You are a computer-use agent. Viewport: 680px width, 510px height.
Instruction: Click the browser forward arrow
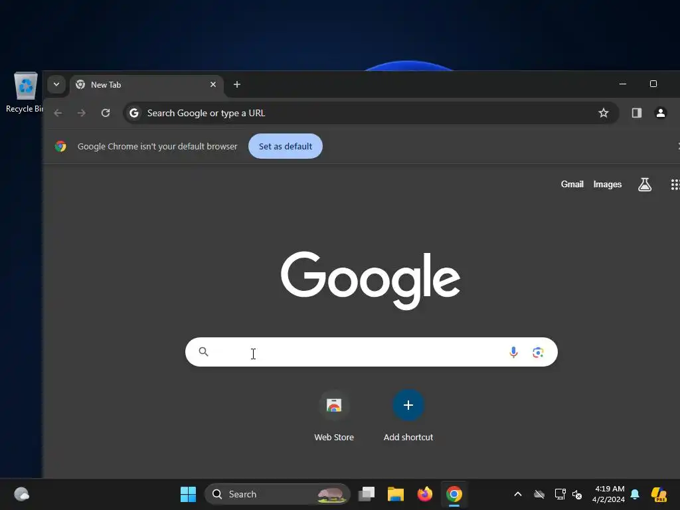click(82, 113)
